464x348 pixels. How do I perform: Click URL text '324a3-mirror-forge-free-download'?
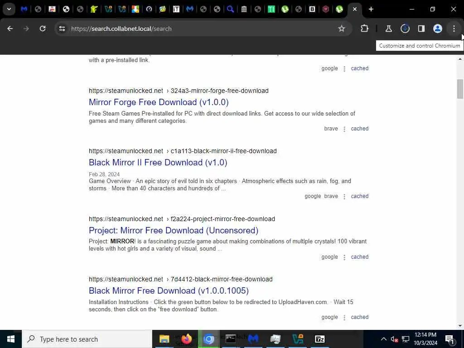220,91
